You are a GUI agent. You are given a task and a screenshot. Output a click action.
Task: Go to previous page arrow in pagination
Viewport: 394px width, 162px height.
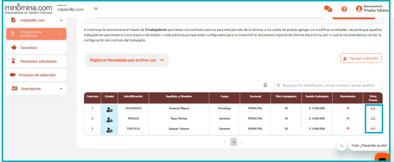(225, 142)
